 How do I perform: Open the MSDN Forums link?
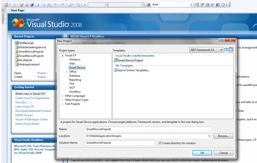coord(24,115)
